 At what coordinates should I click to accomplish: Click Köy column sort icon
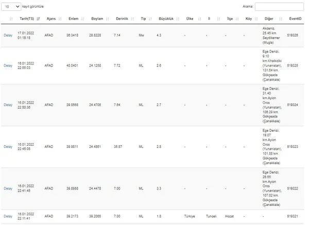[255, 19]
